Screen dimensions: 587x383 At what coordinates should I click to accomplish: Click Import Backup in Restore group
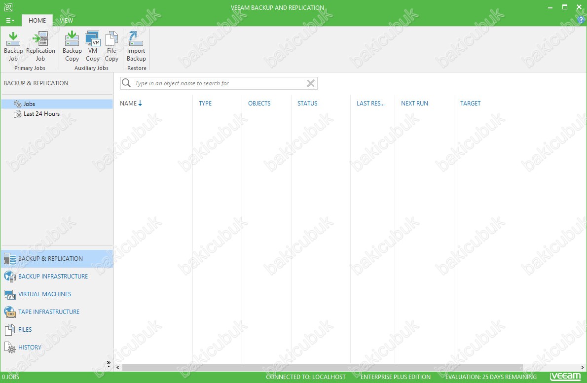136,47
